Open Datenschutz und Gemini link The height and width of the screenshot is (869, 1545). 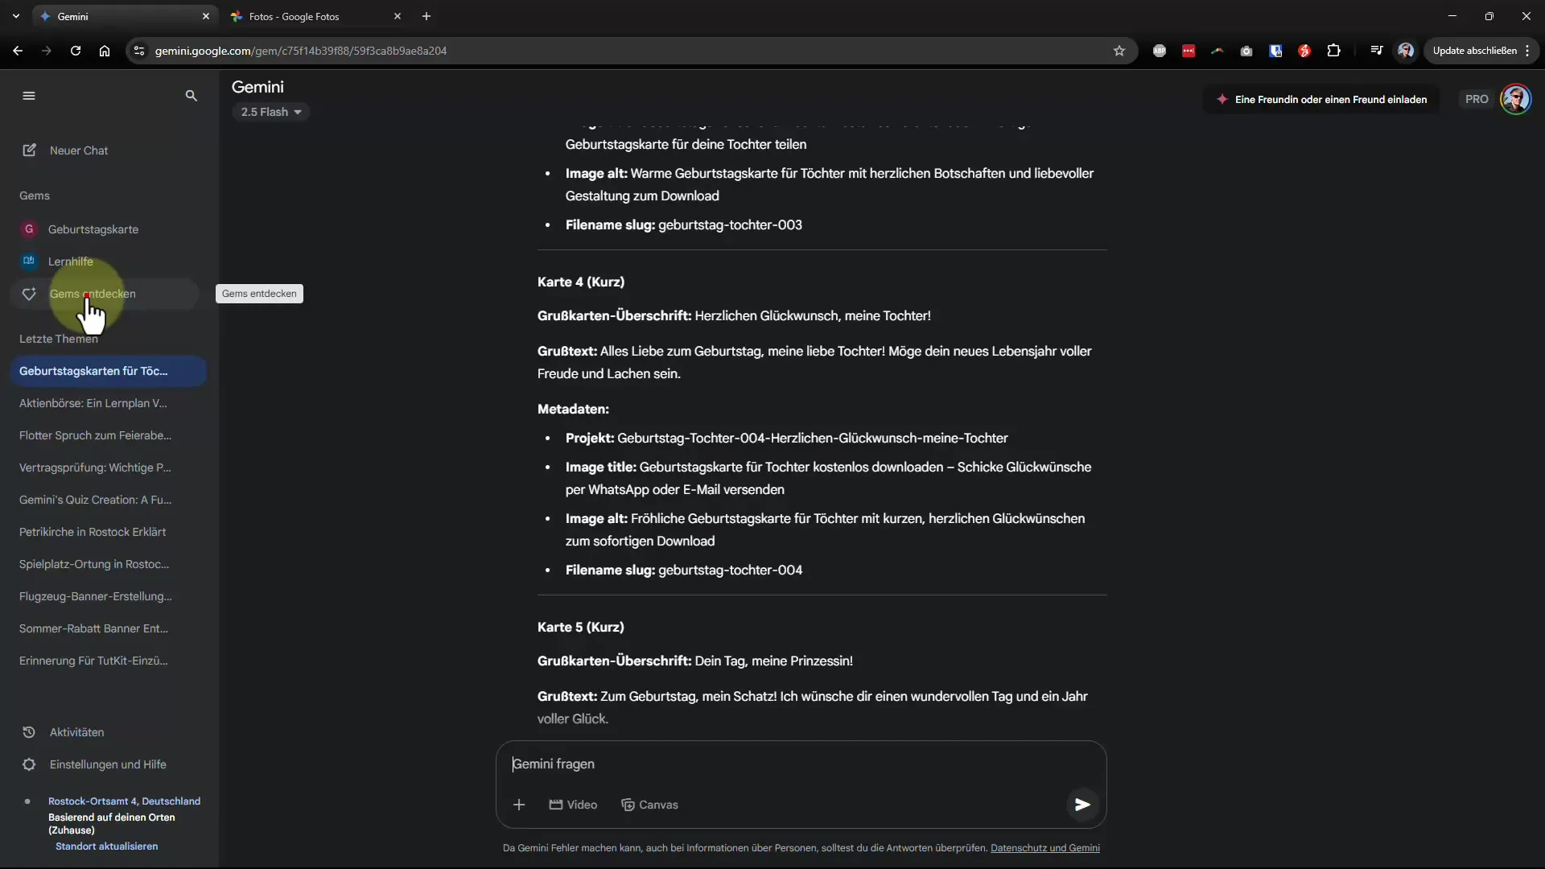[x=1044, y=848]
